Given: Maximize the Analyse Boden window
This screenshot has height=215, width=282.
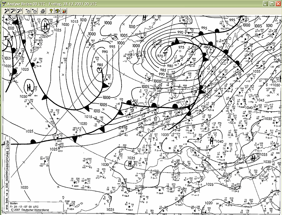Looking at the screenshot, I should tap(272, 3).
